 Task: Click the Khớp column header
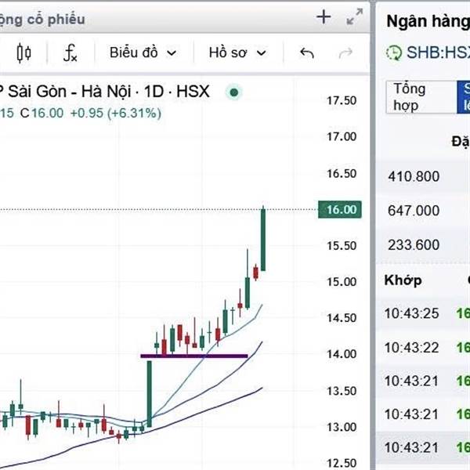(x=403, y=280)
